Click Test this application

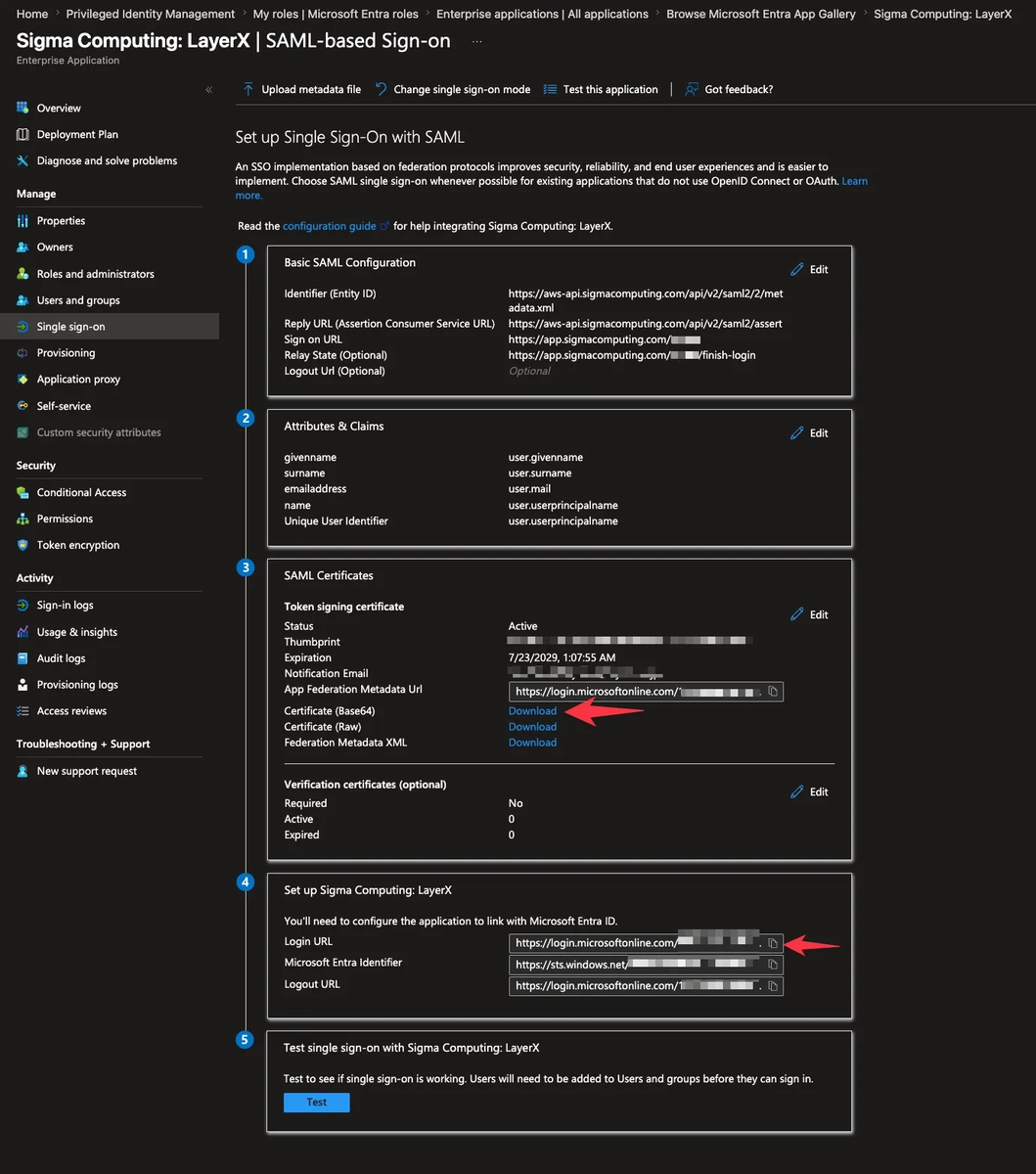coord(601,89)
